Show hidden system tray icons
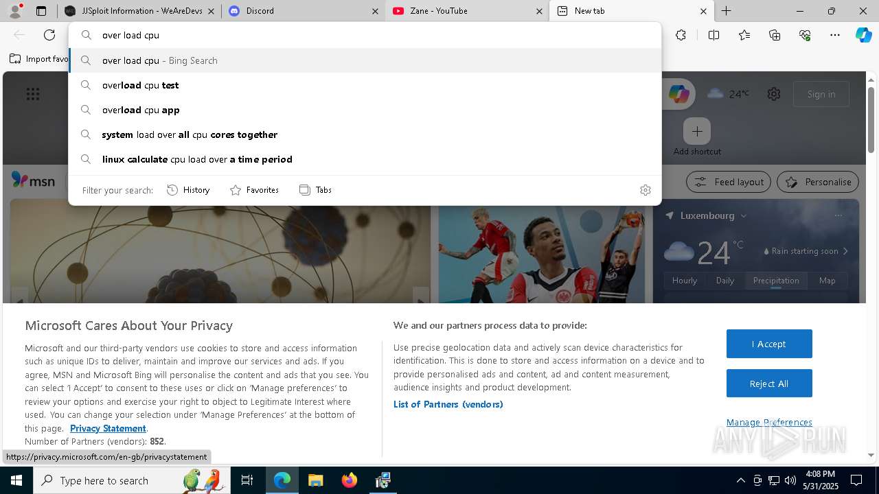879x494 pixels. (740, 480)
